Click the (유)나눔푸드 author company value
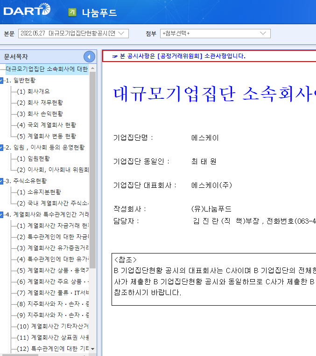This screenshot has width=316, height=356. tap(211, 209)
